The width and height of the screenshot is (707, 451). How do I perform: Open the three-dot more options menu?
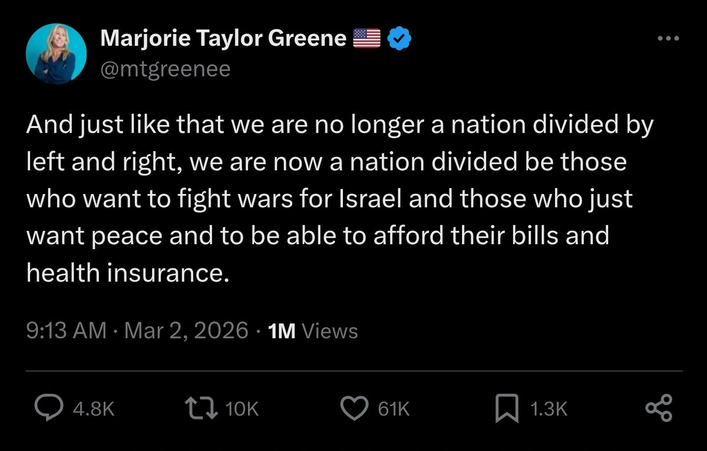(668, 37)
